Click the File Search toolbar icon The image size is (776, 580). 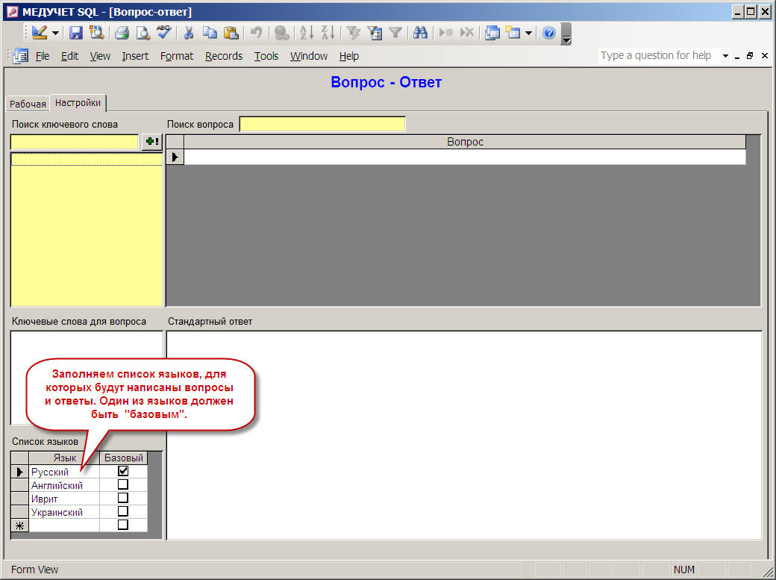coord(96,33)
